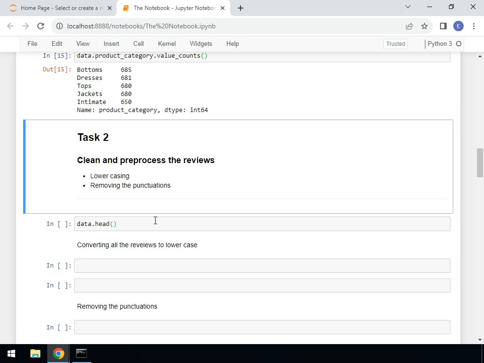The image size is (484, 363).
Task: Open the Widgets menu
Action: [x=200, y=43]
